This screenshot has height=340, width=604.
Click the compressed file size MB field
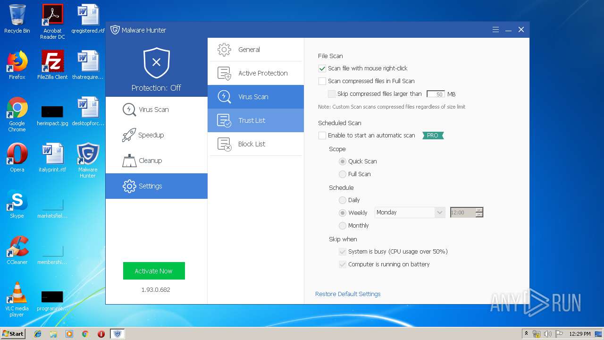pos(436,94)
